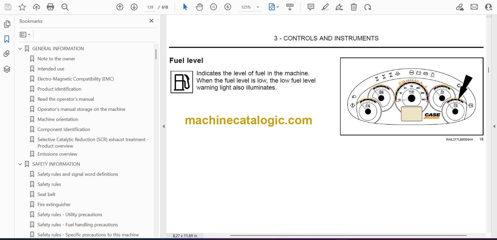
Task: Collapse the GENERAL INFORMATION bookmark section
Action: click(x=20, y=49)
